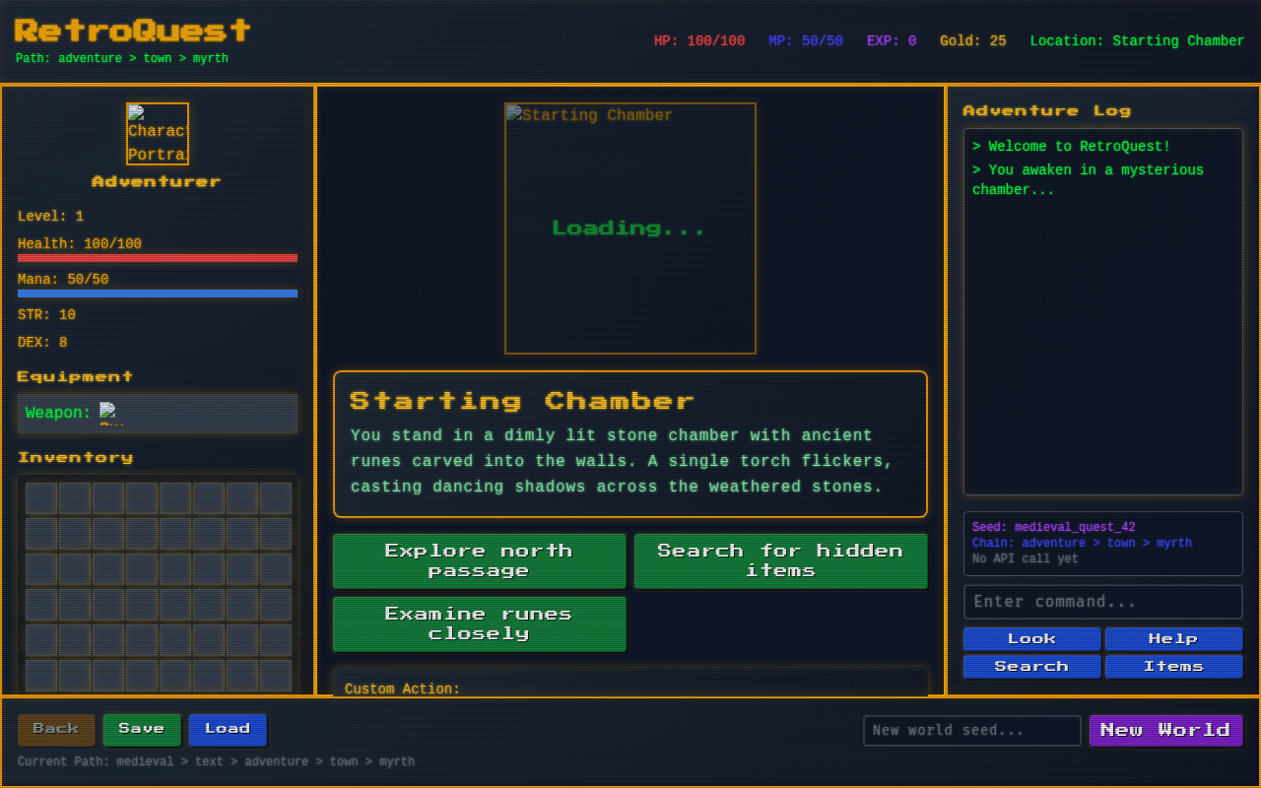Click the Health progress bar
This screenshot has width=1261, height=788.
click(x=157, y=257)
